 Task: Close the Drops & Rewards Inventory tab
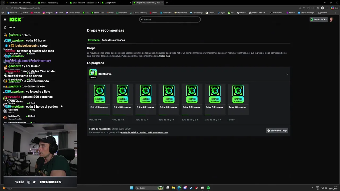tap(162, 3)
